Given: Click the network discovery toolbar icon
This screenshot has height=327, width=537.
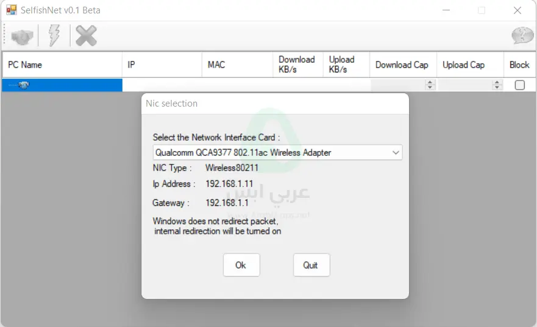Looking at the screenshot, I should 23,37.
